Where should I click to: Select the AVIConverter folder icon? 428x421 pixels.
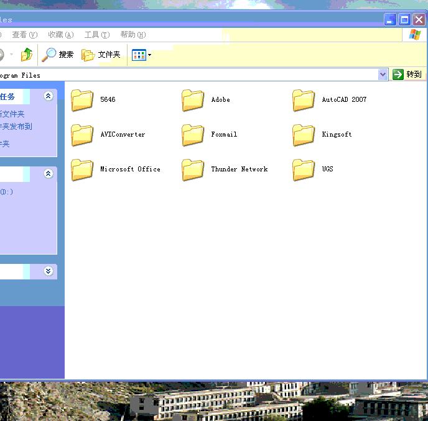pyautogui.click(x=82, y=135)
